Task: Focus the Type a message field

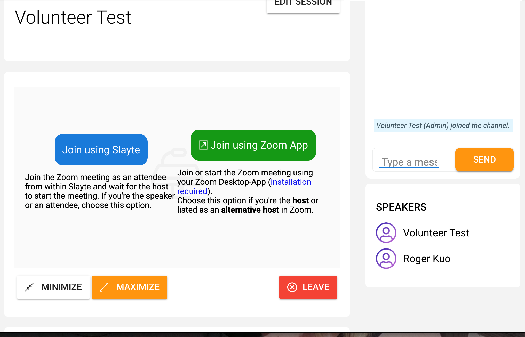Action: pos(409,162)
